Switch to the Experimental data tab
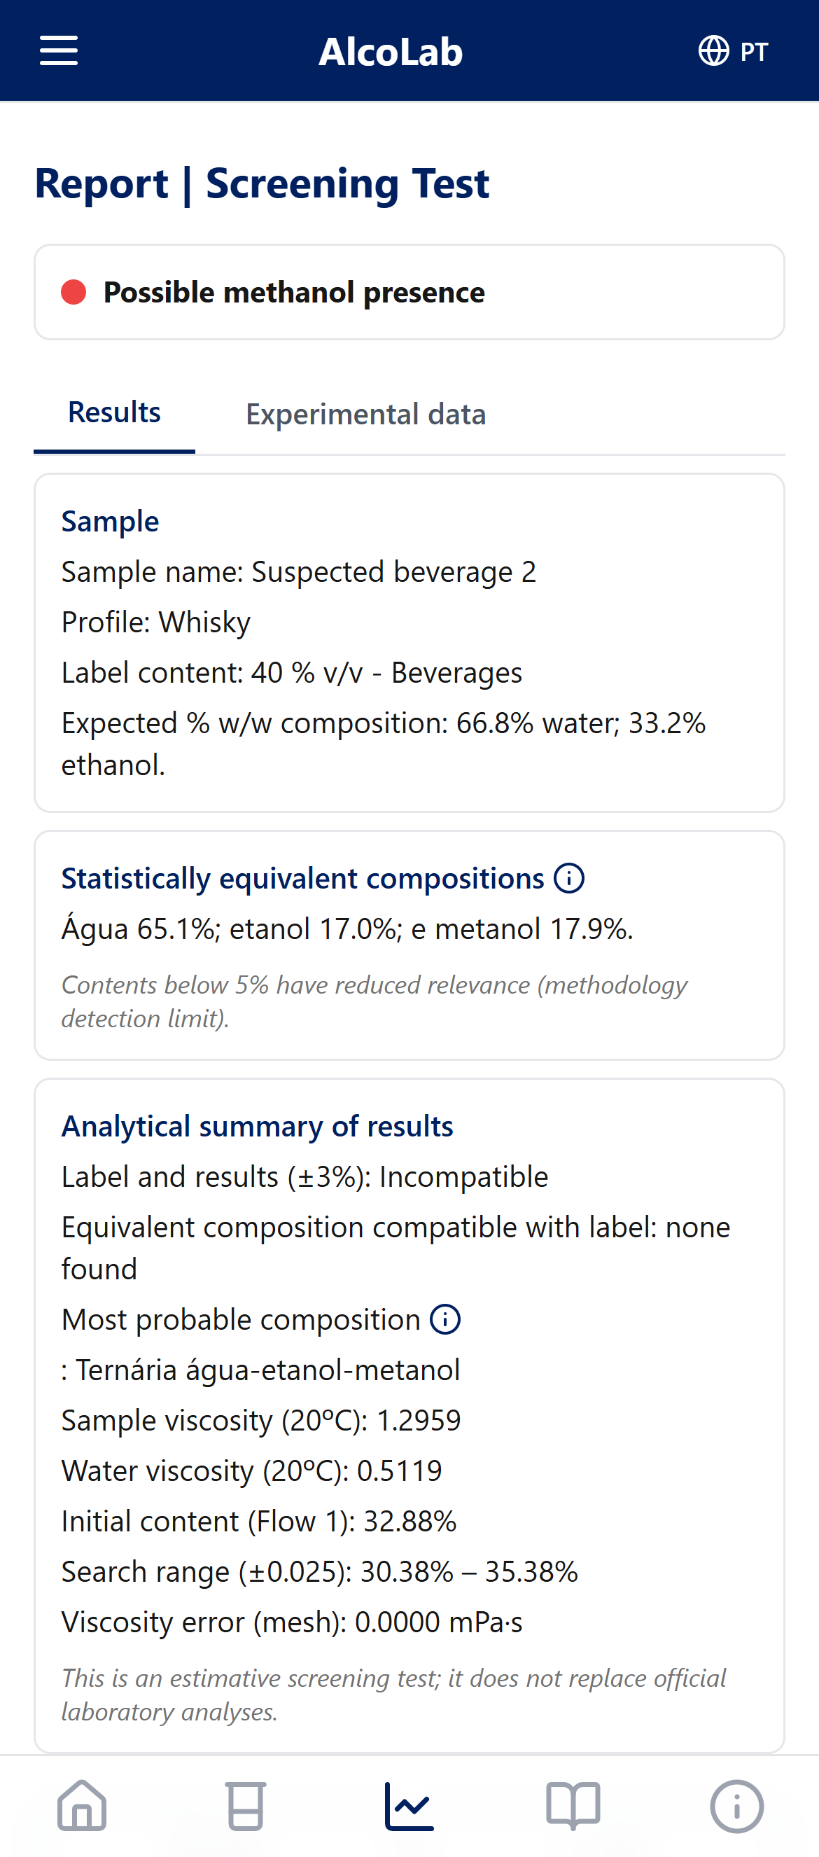The height and width of the screenshot is (1857, 819). [365, 415]
